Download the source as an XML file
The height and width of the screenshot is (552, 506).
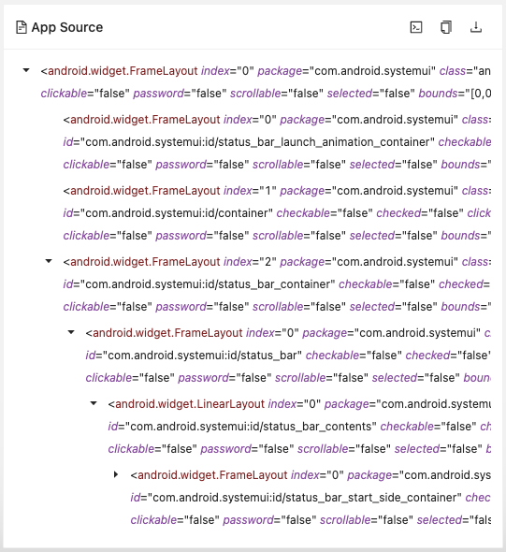click(476, 27)
